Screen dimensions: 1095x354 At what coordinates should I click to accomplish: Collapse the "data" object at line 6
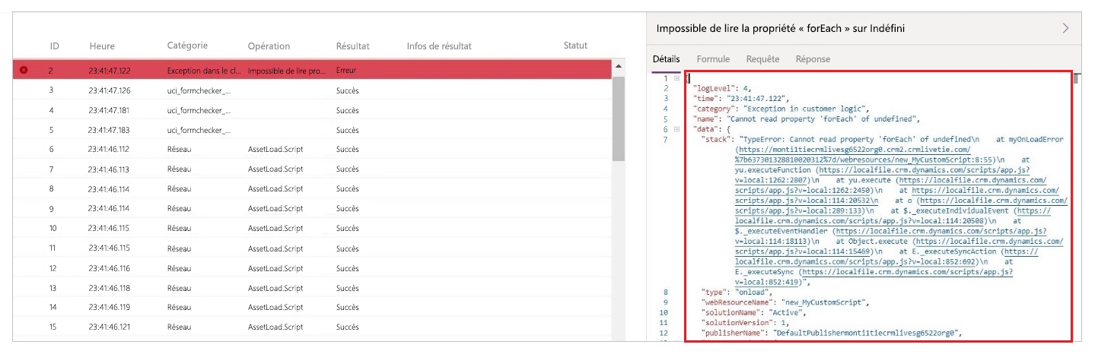[676, 129]
